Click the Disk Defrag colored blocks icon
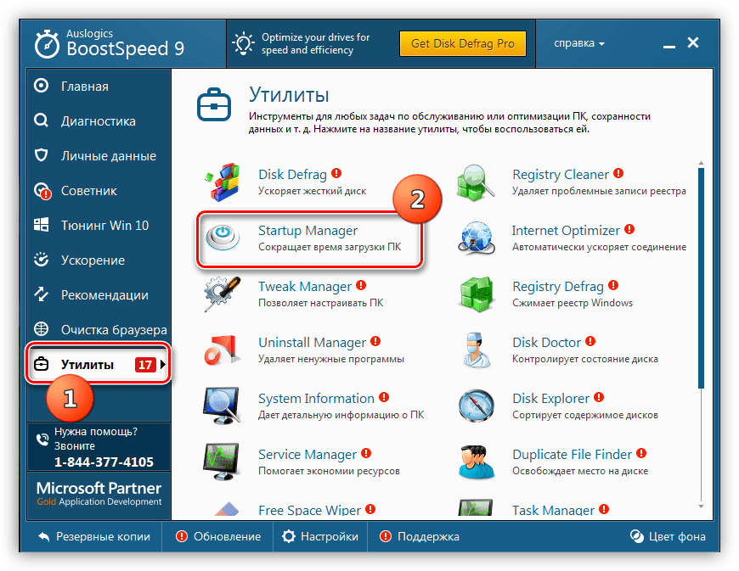Image resolution: width=739 pixels, height=571 pixels. 222,182
